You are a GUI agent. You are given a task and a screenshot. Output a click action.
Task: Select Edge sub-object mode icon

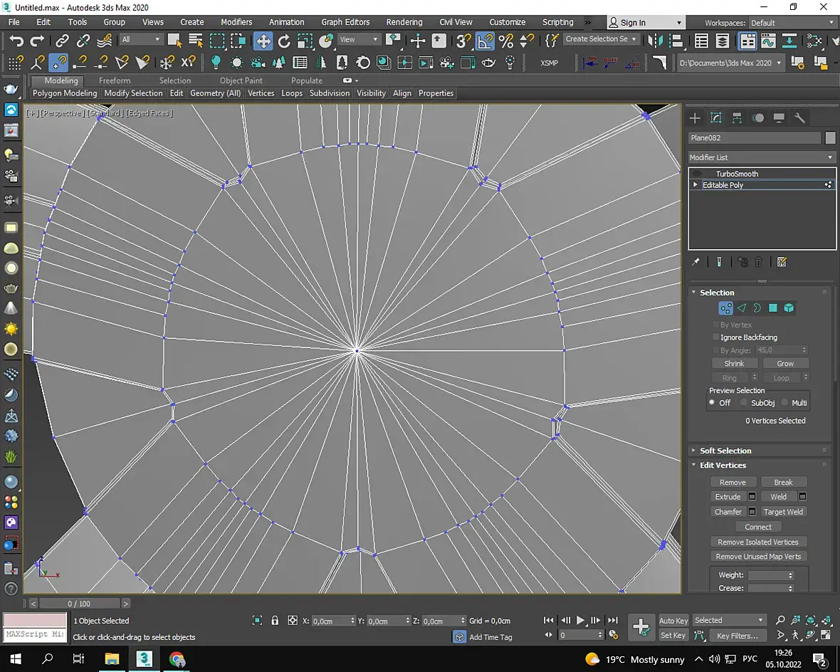coord(741,308)
